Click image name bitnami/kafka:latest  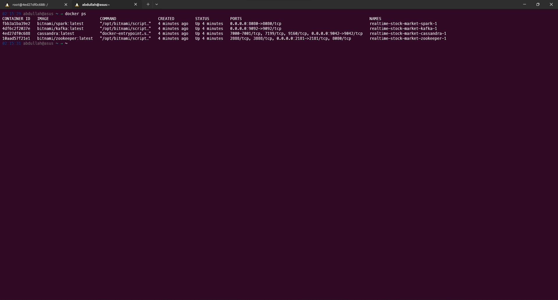point(60,28)
